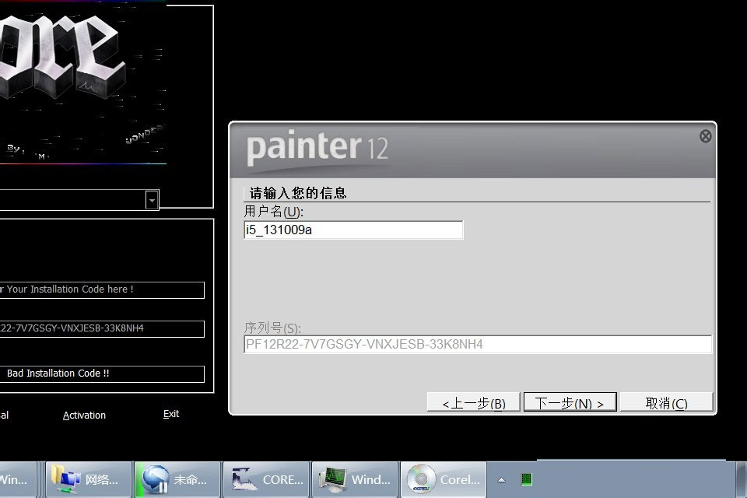Open the keygen program dropdown arrow

tap(152, 200)
